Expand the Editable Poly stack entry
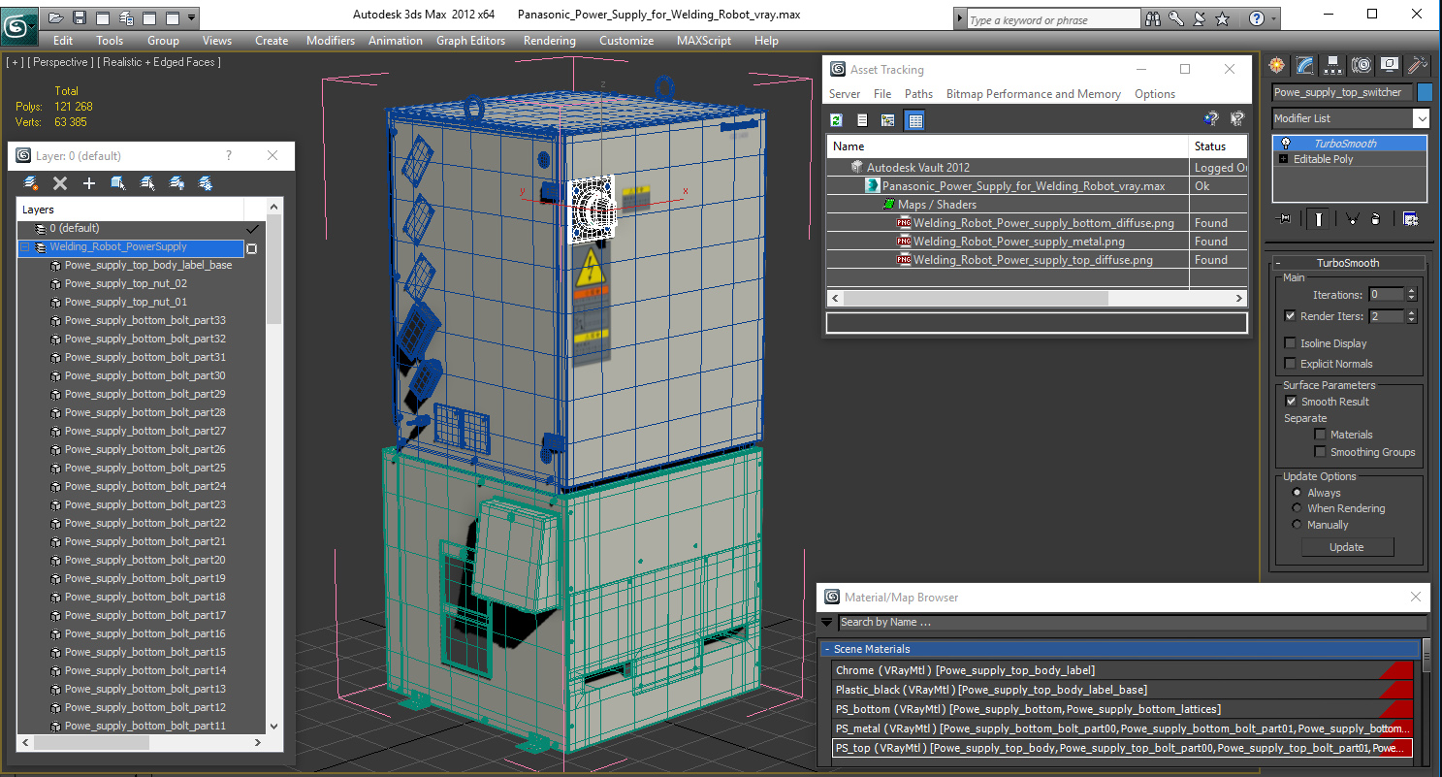The image size is (1442, 777). (x=1284, y=159)
